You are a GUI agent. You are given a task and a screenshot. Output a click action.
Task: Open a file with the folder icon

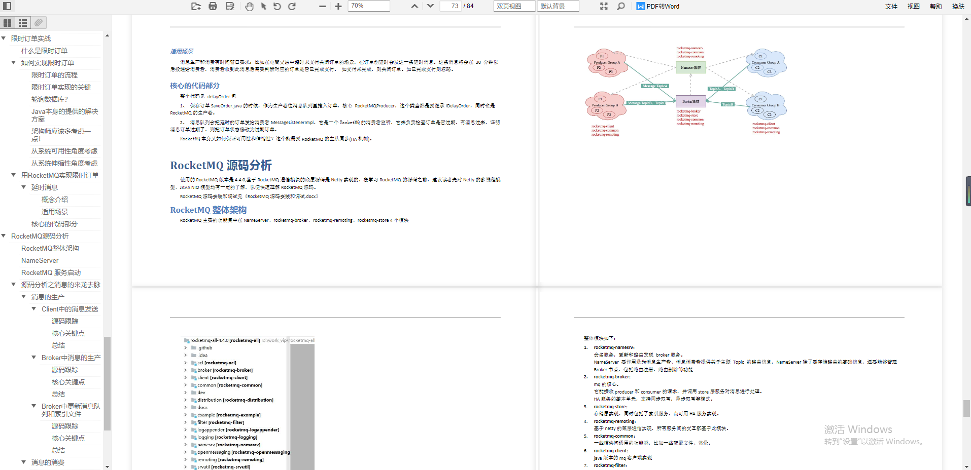[196, 6]
